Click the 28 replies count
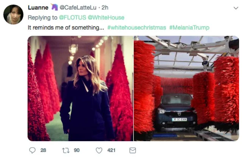This screenshot has width=242, height=157. (43, 150)
